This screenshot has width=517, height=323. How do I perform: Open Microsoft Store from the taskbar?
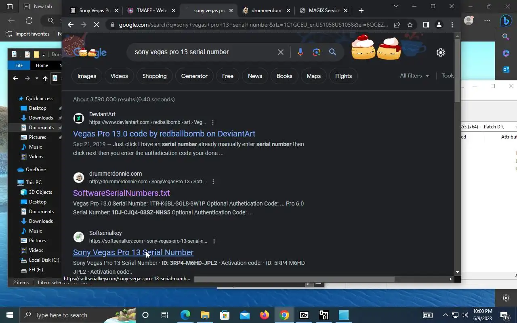click(x=225, y=315)
